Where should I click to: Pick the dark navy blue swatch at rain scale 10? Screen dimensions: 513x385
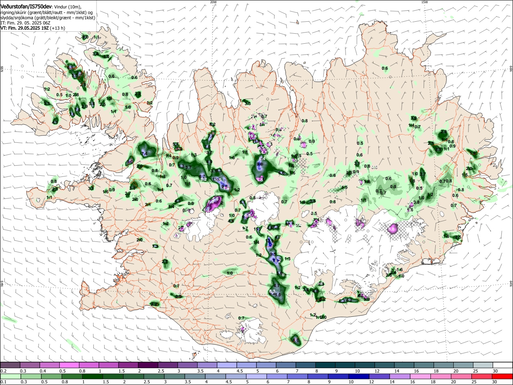[x=358, y=376]
